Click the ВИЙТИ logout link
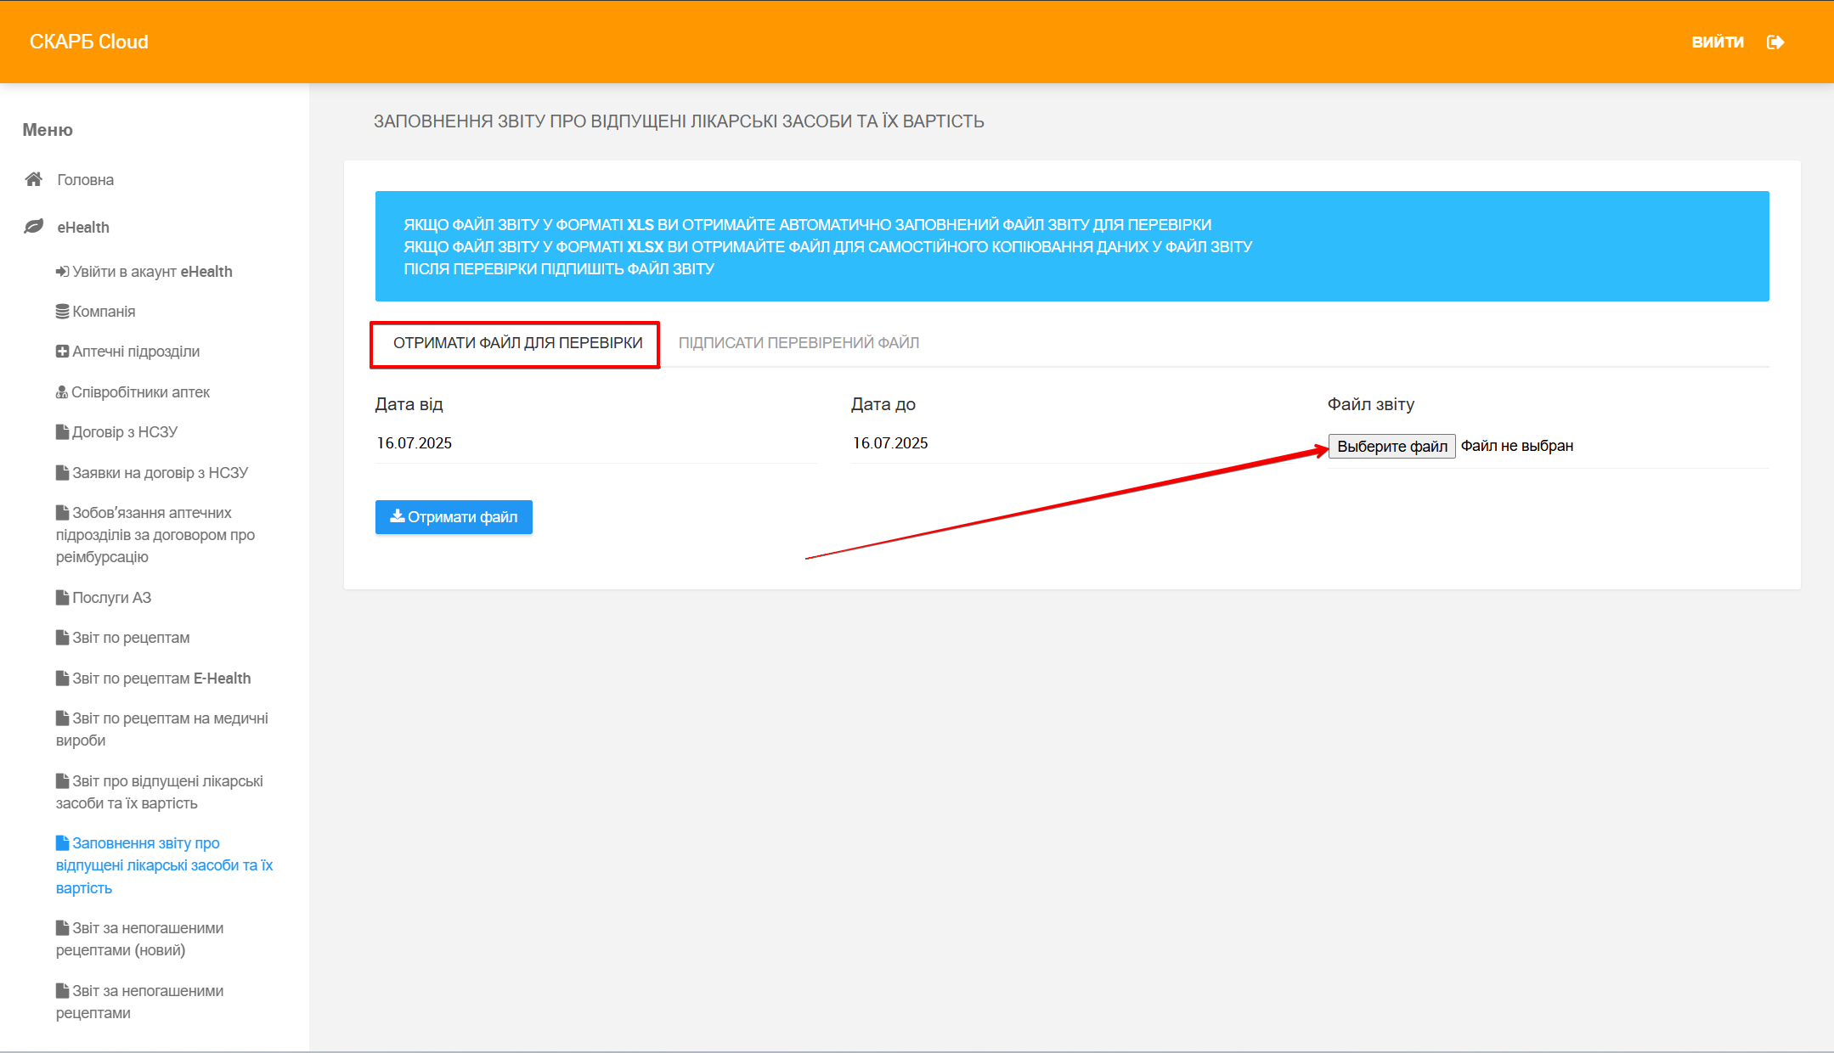The width and height of the screenshot is (1834, 1053). 1717,42
